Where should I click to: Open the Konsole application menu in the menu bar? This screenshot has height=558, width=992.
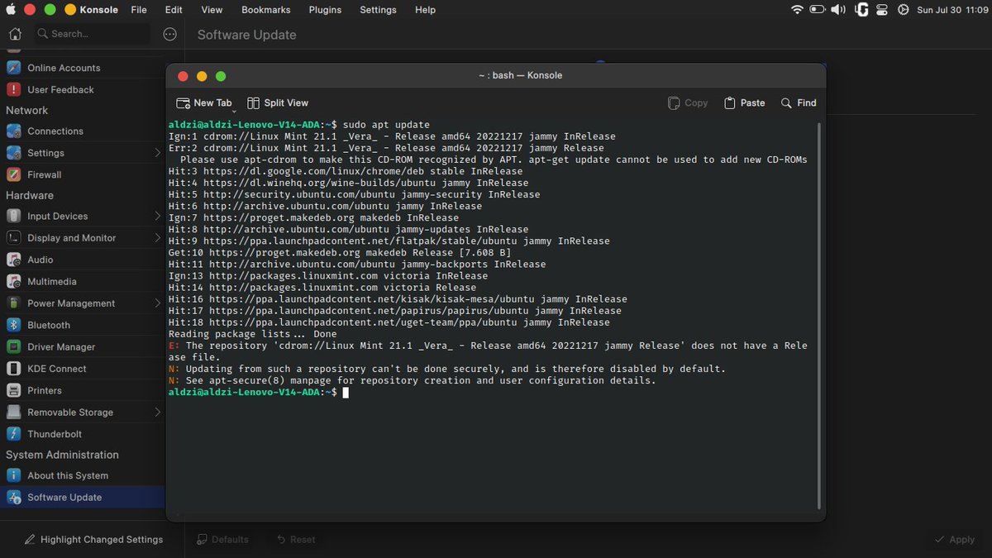click(98, 10)
